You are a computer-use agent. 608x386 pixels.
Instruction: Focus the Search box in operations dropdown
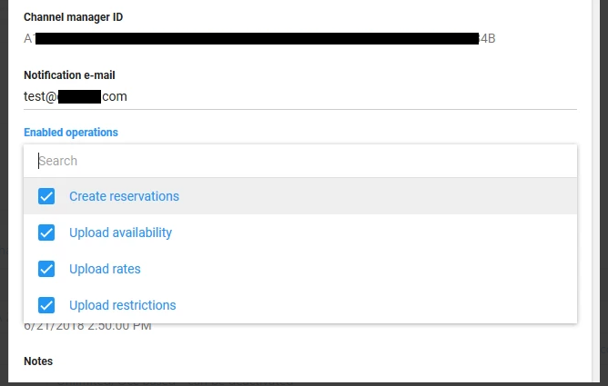point(300,161)
